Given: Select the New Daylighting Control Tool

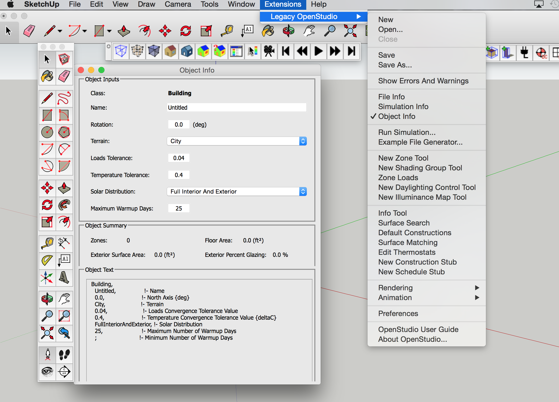Looking at the screenshot, I should point(427,188).
